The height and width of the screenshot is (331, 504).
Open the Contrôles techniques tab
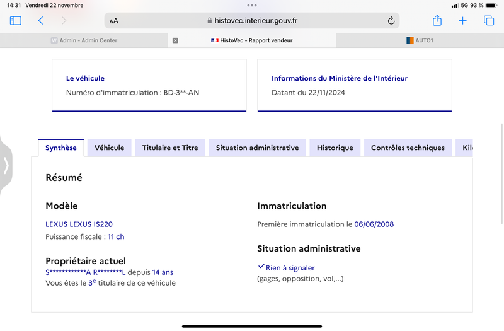(408, 148)
